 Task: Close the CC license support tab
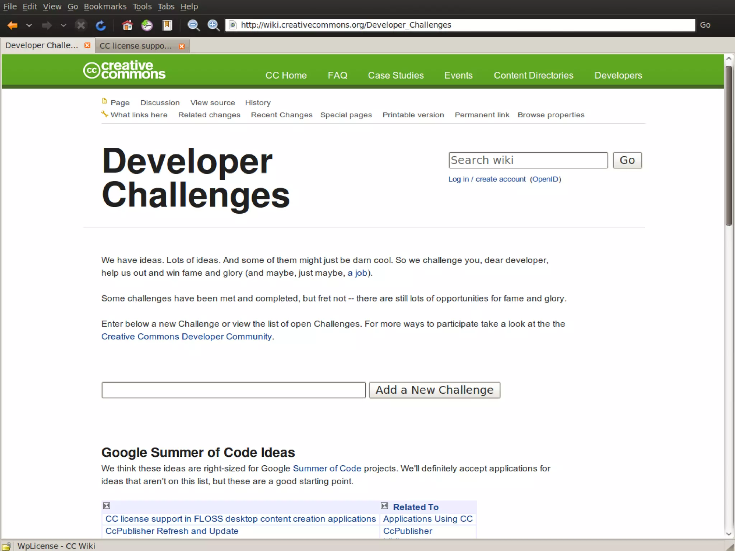click(x=182, y=46)
